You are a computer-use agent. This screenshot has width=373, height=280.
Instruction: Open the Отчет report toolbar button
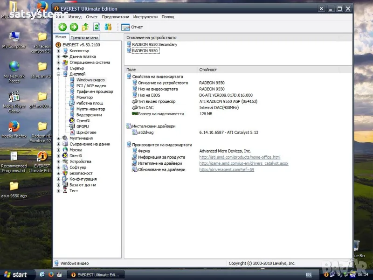(132, 27)
